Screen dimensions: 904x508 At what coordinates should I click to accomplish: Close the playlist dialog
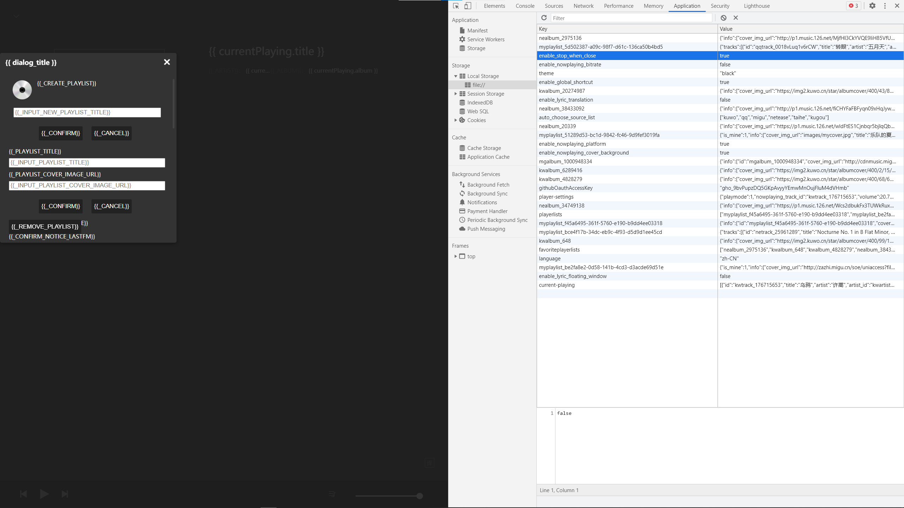coord(167,62)
